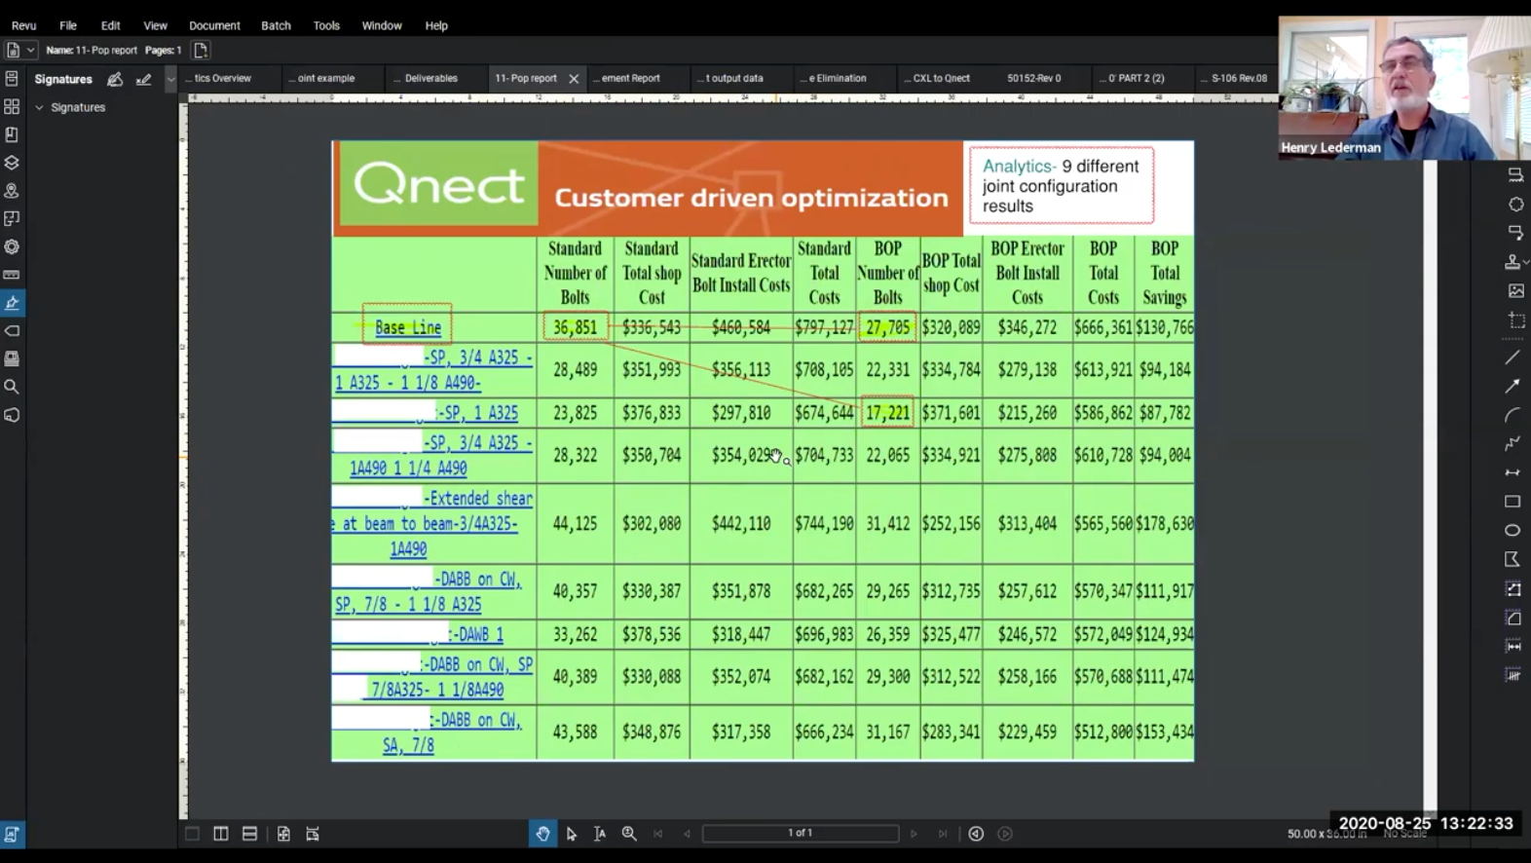Go to previous view
Screen dimensions: 1531x863
pyautogui.click(x=976, y=834)
